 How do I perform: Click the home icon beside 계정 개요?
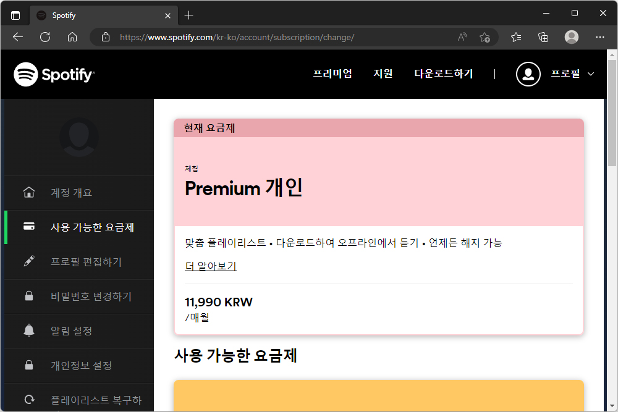tap(29, 192)
